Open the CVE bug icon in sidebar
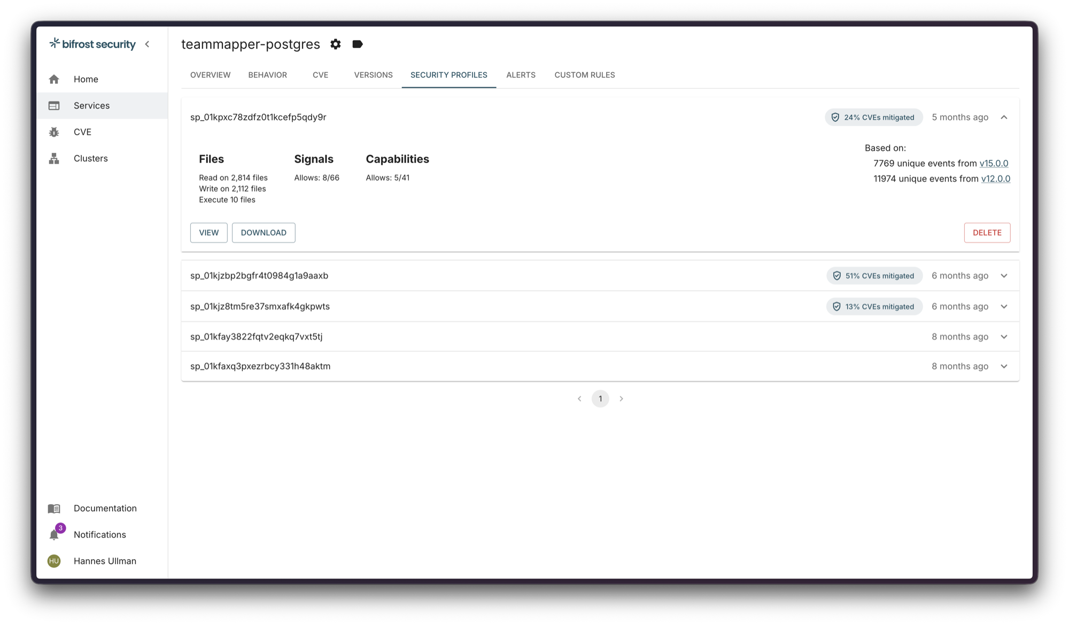The width and height of the screenshot is (1069, 625). (54, 132)
